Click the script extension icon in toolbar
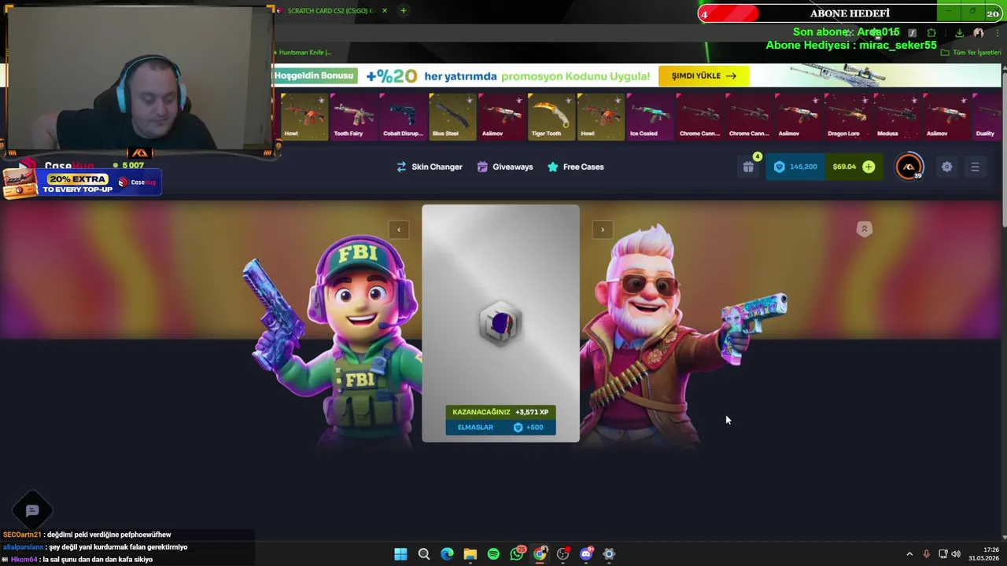Image resolution: width=1007 pixels, height=566 pixels. 912,33
